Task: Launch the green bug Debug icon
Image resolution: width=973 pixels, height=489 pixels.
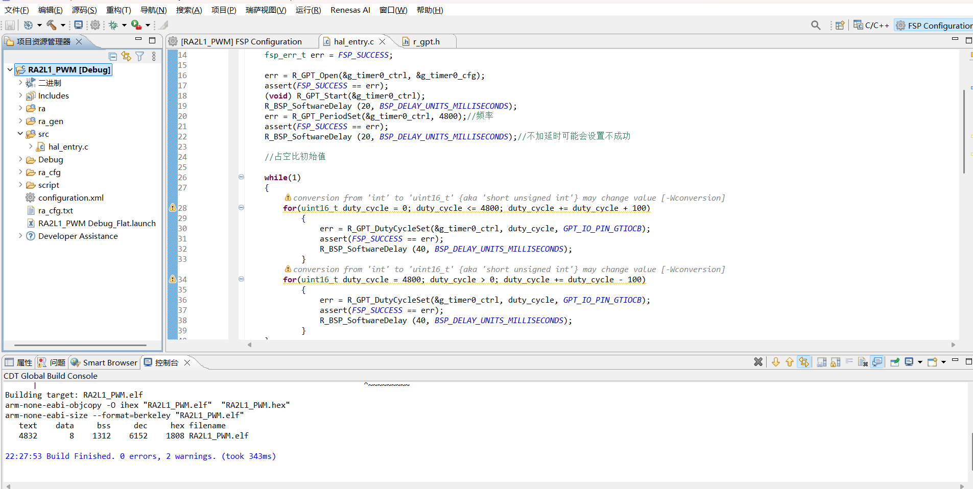Action: [113, 25]
